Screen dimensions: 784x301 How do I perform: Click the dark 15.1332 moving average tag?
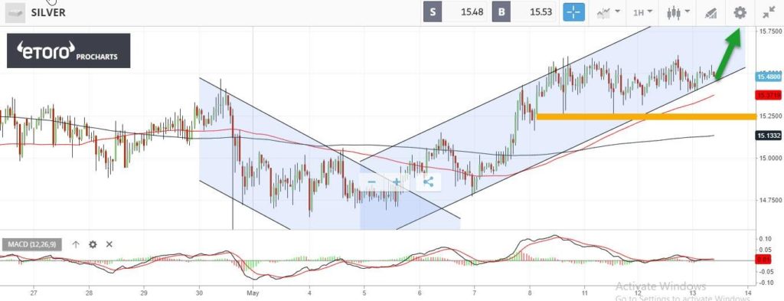769,135
